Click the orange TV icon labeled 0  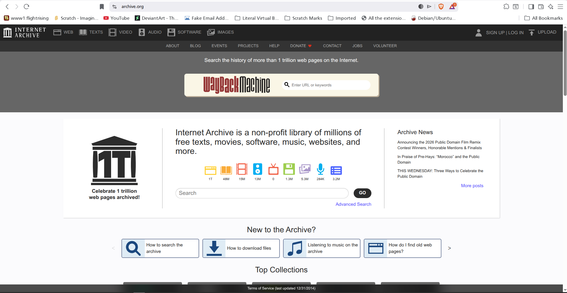(x=273, y=169)
